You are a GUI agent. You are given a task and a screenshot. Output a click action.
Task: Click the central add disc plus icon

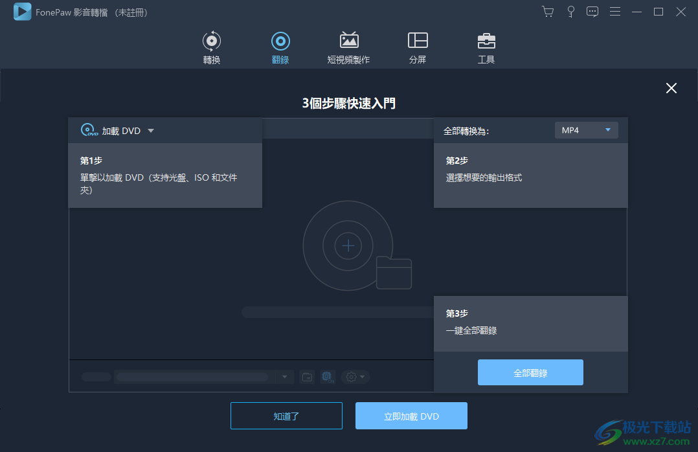coord(348,246)
